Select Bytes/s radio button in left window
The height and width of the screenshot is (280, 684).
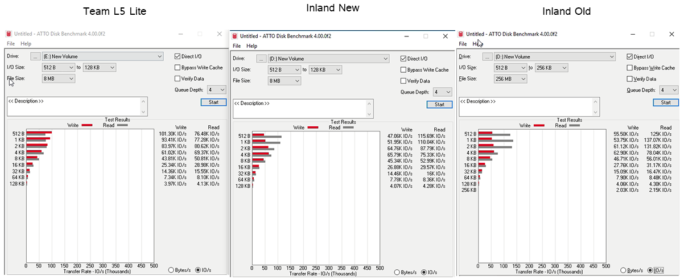[172, 270]
